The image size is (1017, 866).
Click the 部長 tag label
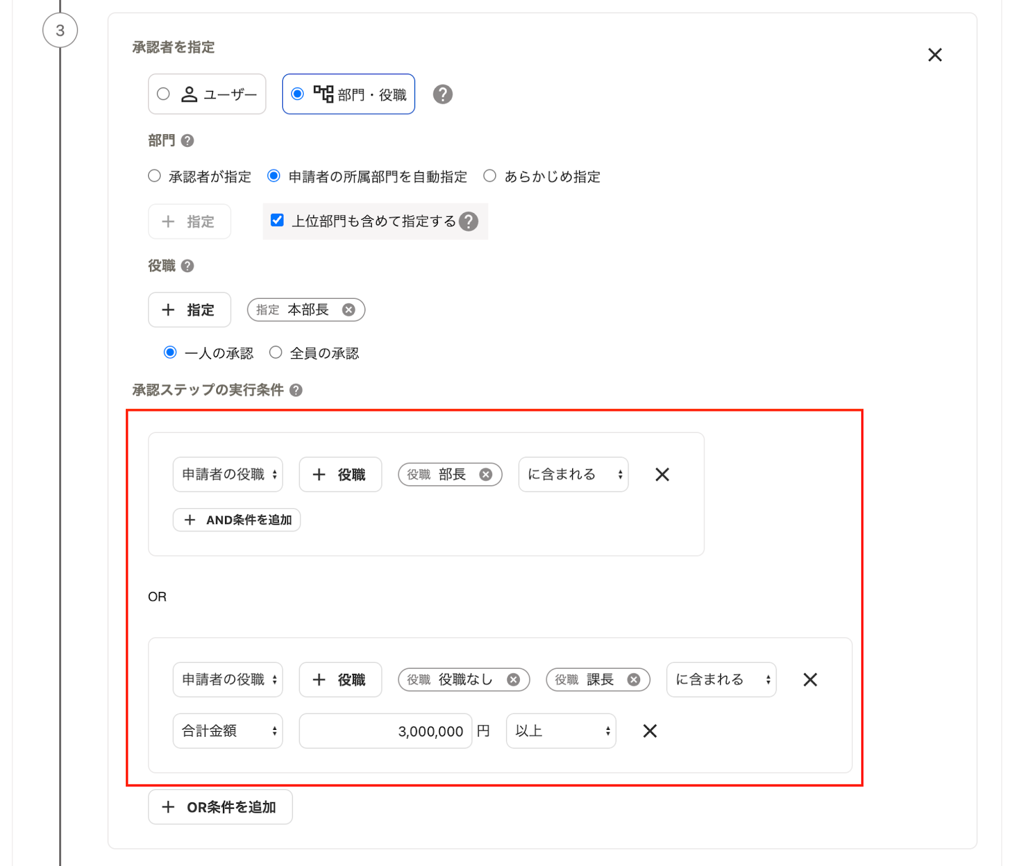tap(452, 474)
